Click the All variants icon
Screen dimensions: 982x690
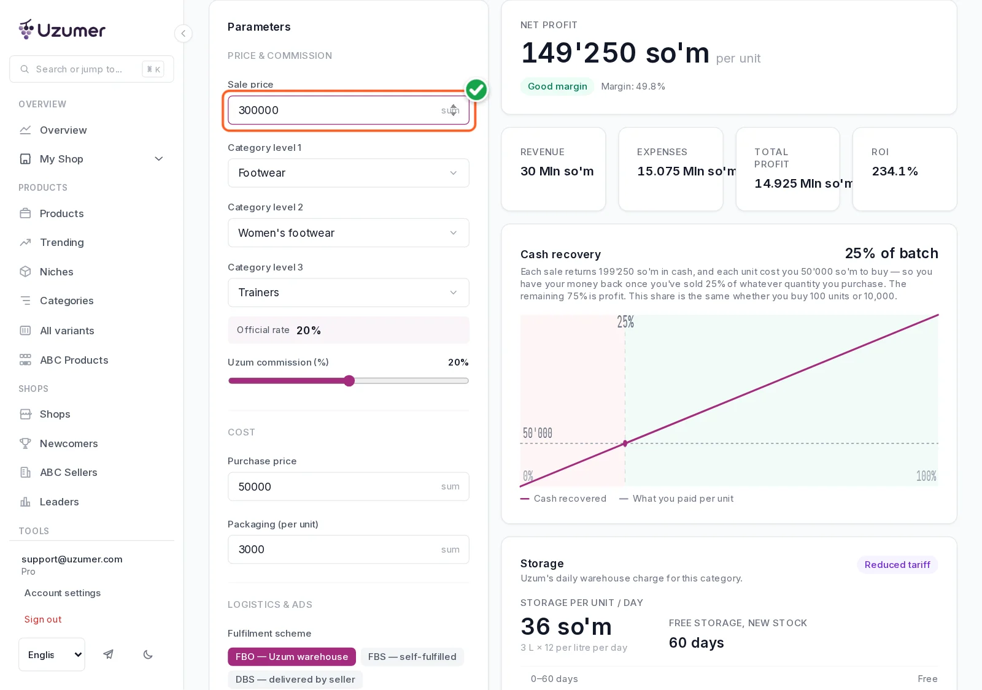25,331
